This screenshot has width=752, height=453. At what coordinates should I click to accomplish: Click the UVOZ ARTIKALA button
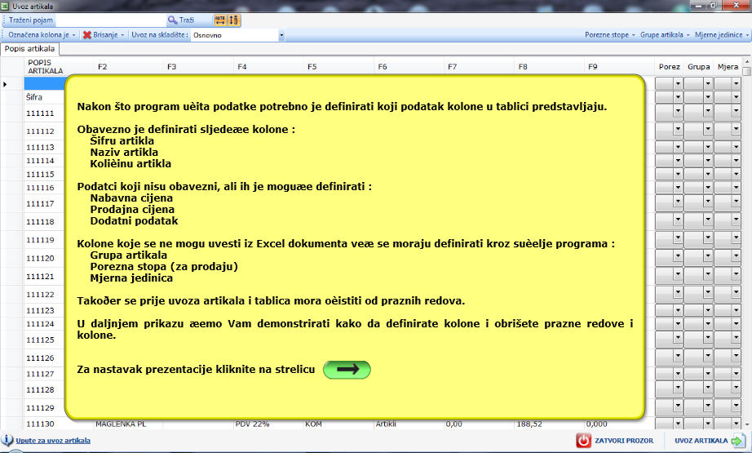[x=710, y=441]
